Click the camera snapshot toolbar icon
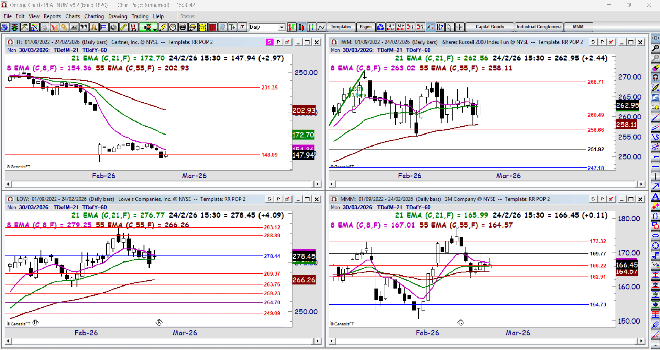This screenshot has width=660, height=350. click(113, 27)
